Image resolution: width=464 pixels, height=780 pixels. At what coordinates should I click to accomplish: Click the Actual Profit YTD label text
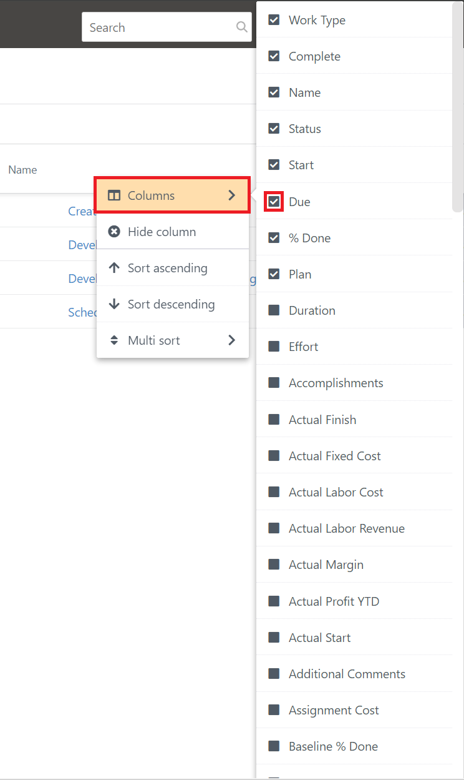click(x=334, y=601)
